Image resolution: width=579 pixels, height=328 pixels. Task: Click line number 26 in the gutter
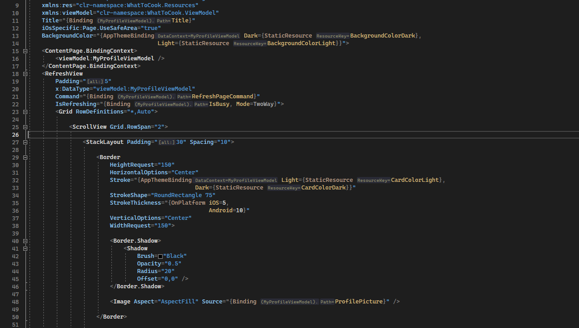click(15, 134)
